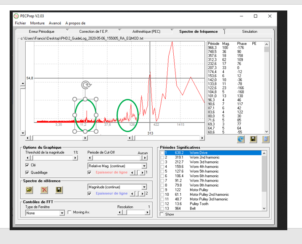Open the A propos de menu

point(75,23)
